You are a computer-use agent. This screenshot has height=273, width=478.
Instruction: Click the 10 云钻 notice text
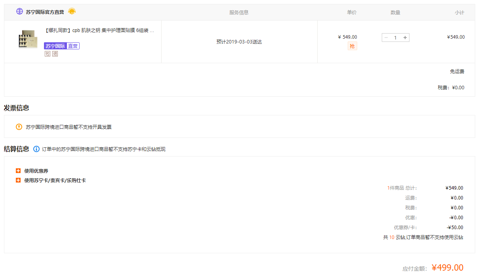[x=423, y=237]
